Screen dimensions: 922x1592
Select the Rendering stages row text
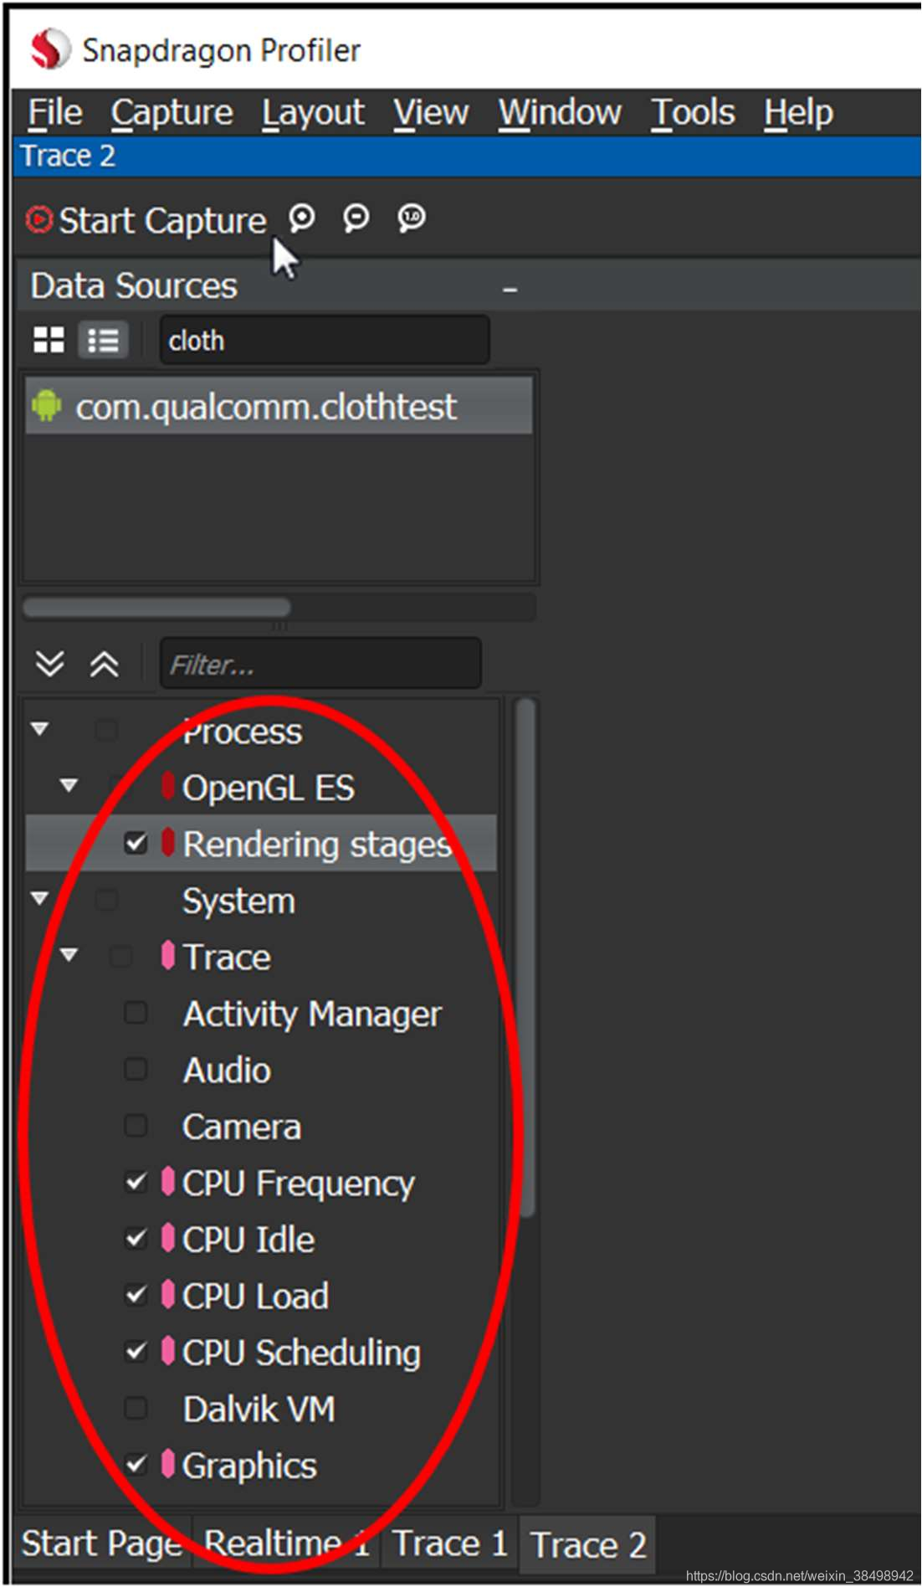[x=317, y=844]
